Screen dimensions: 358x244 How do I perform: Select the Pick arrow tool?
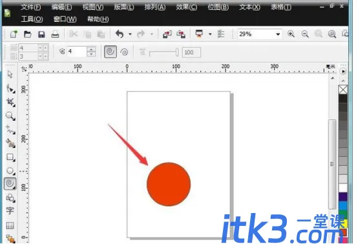[x=10, y=74]
